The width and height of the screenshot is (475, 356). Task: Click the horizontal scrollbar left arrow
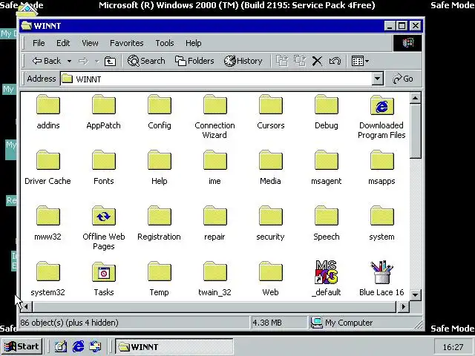coord(27,306)
